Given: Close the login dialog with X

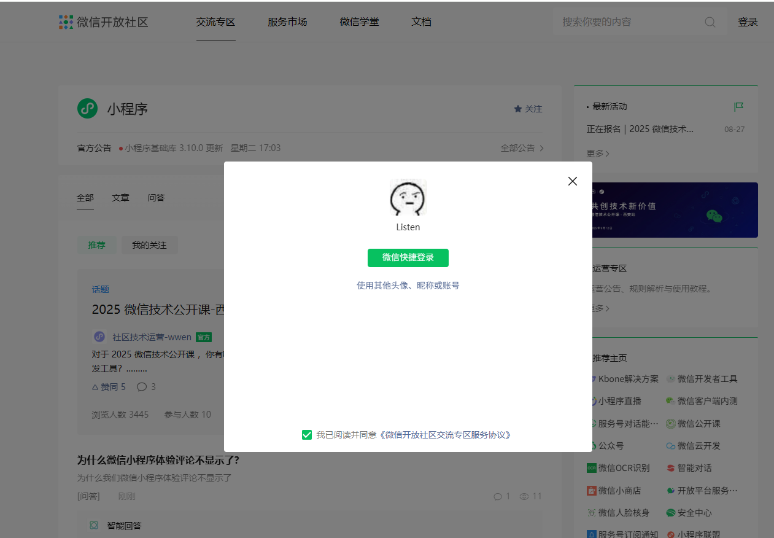Looking at the screenshot, I should (573, 181).
